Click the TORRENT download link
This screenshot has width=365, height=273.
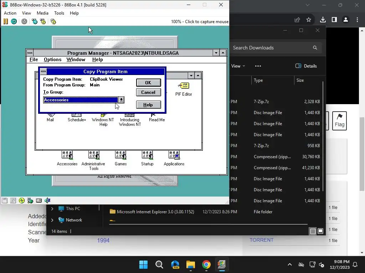pos(261,240)
